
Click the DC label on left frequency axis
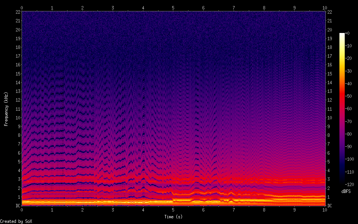point(17,205)
